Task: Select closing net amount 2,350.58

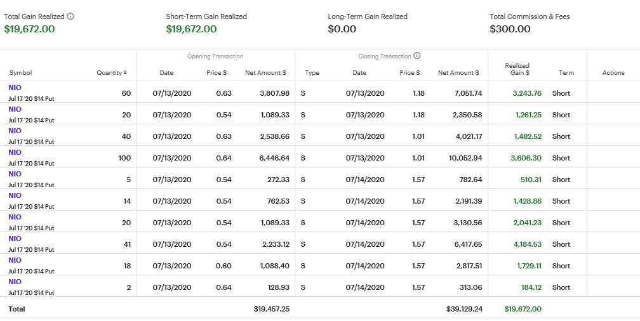Action: point(467,115)
